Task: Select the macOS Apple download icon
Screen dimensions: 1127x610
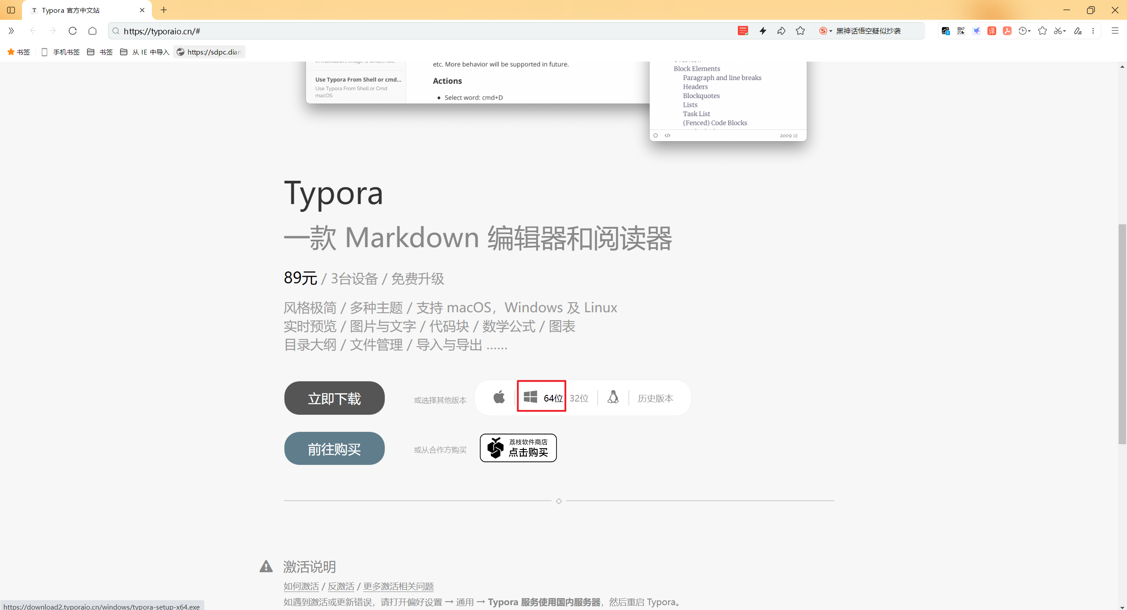Action: coord(499,397)
